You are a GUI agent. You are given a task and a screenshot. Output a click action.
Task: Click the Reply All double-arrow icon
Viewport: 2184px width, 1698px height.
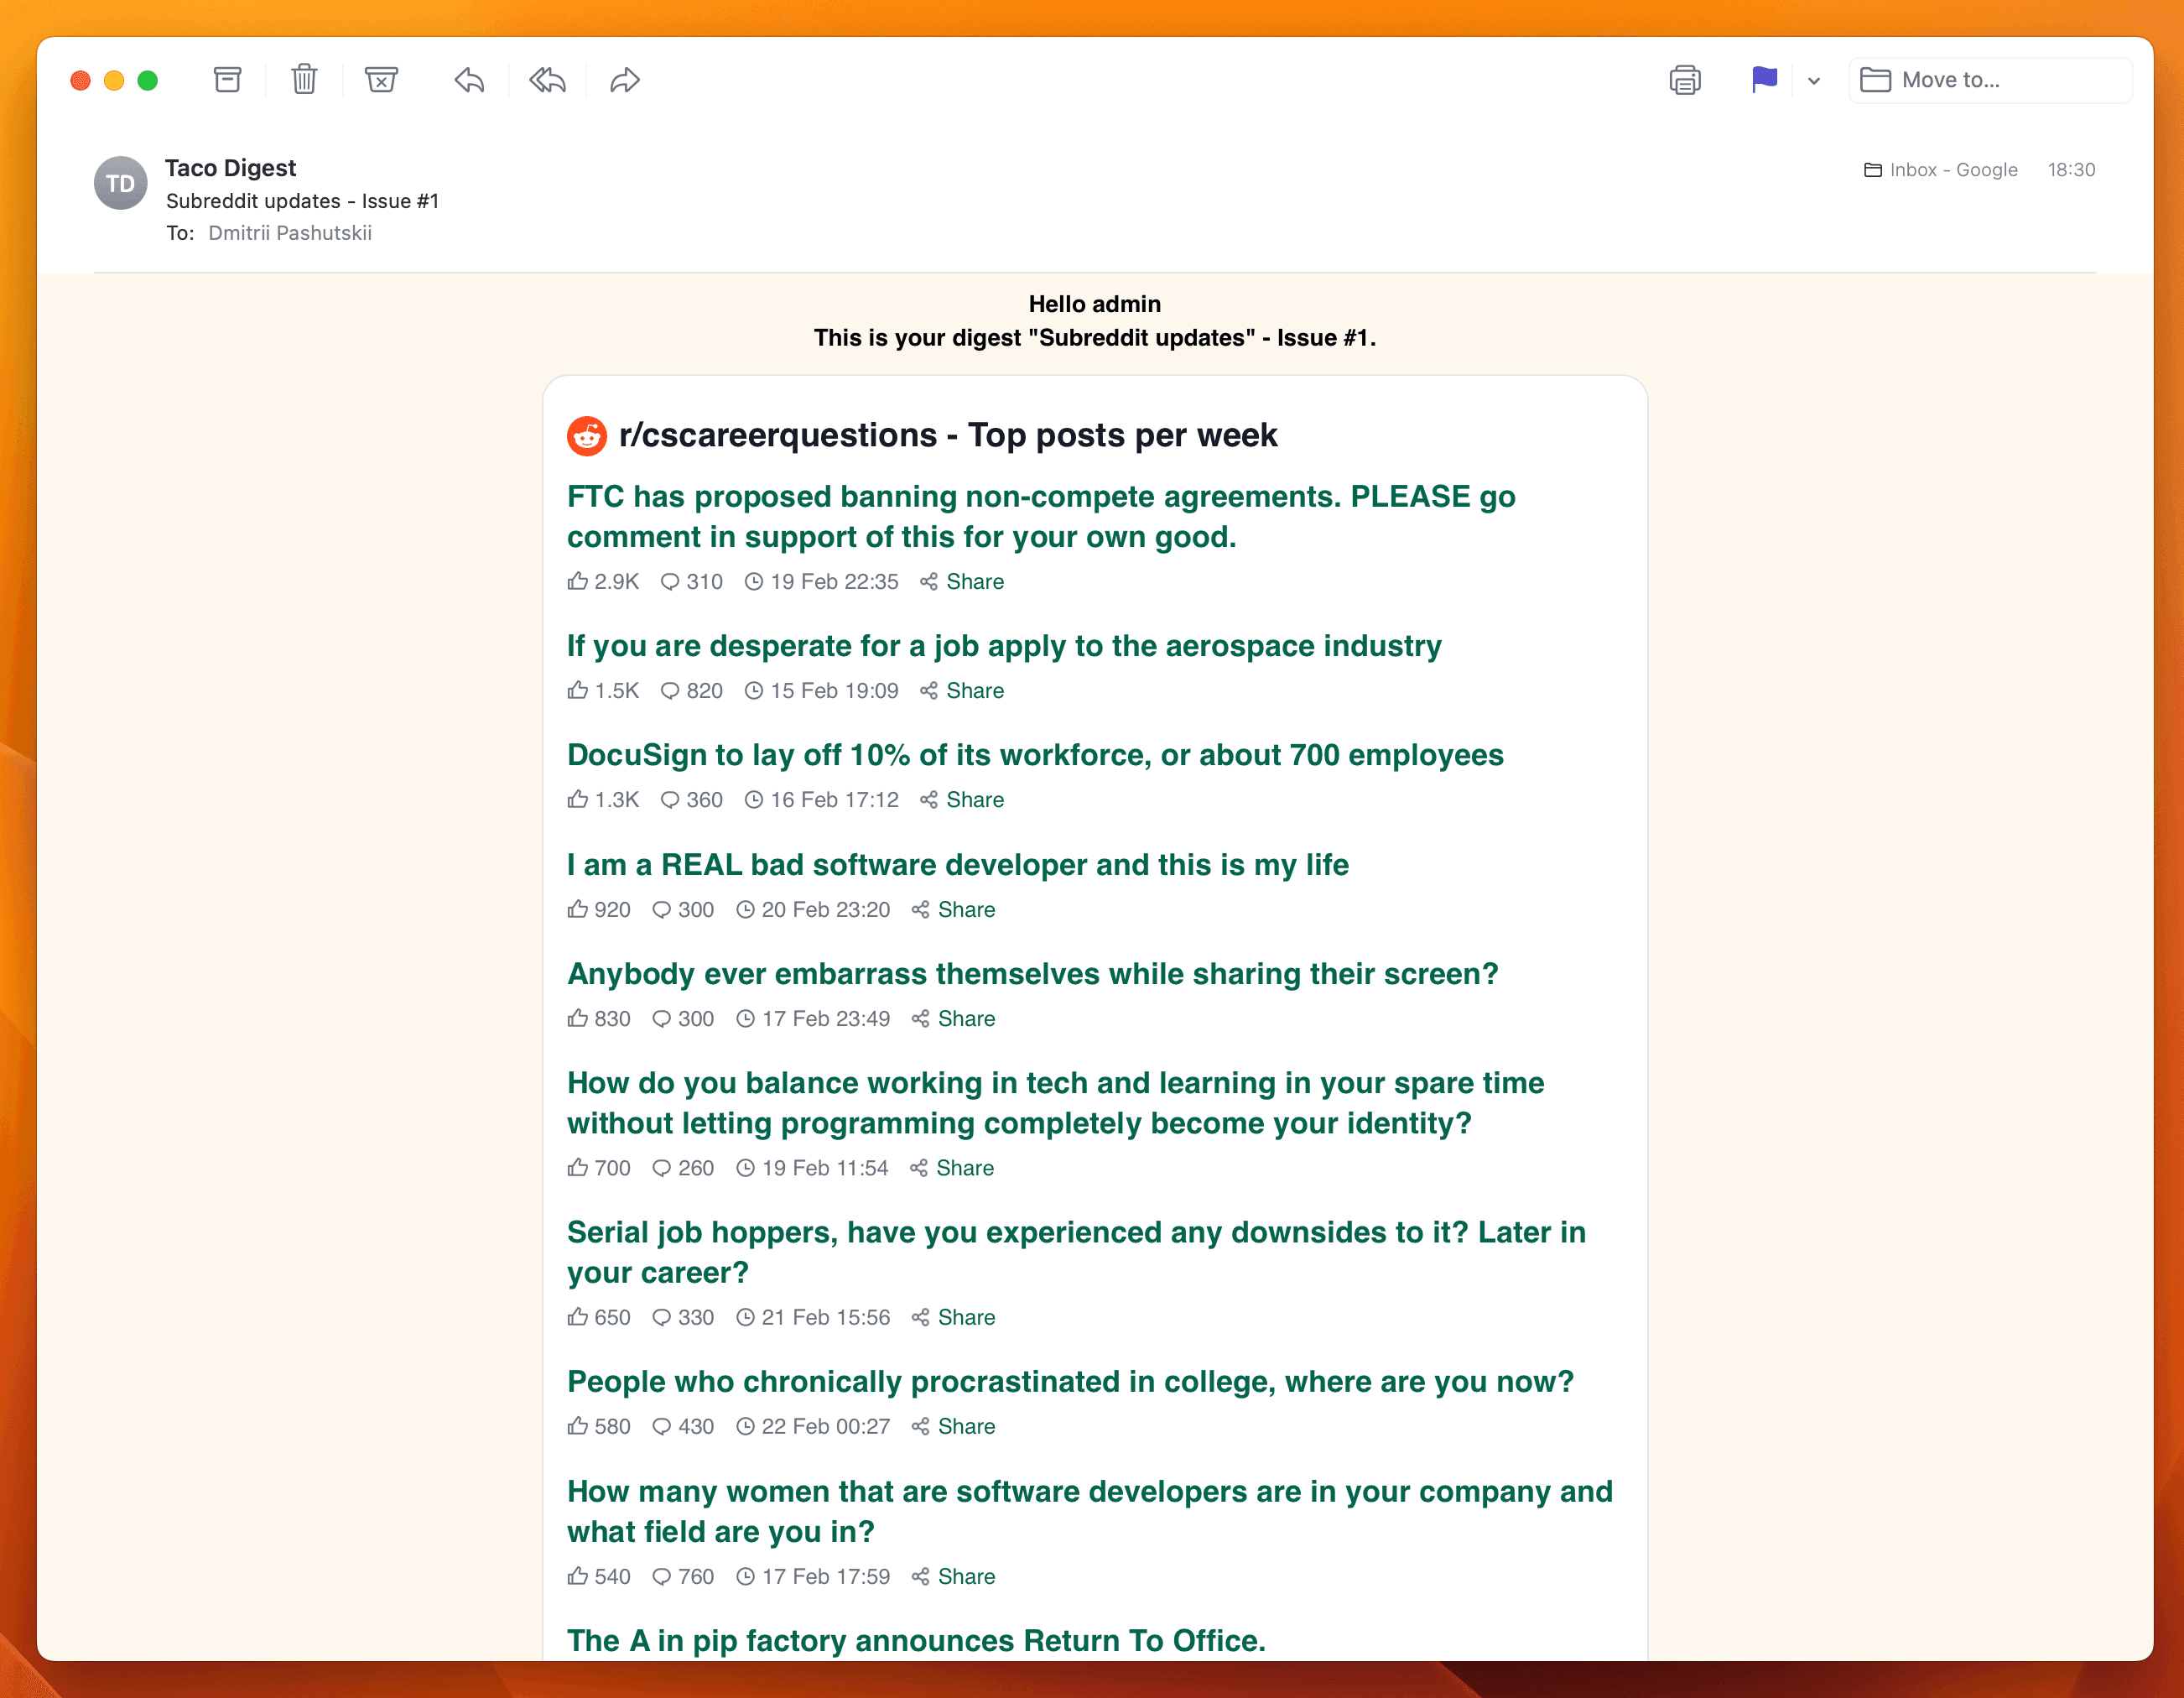point(548,80)
